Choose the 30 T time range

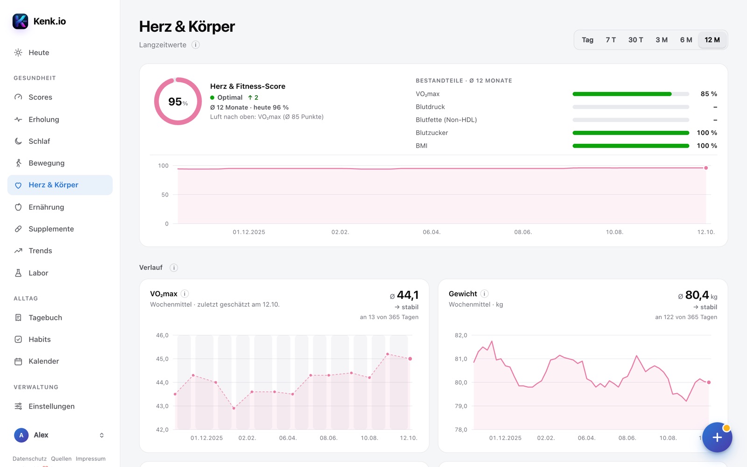[635, 40]
